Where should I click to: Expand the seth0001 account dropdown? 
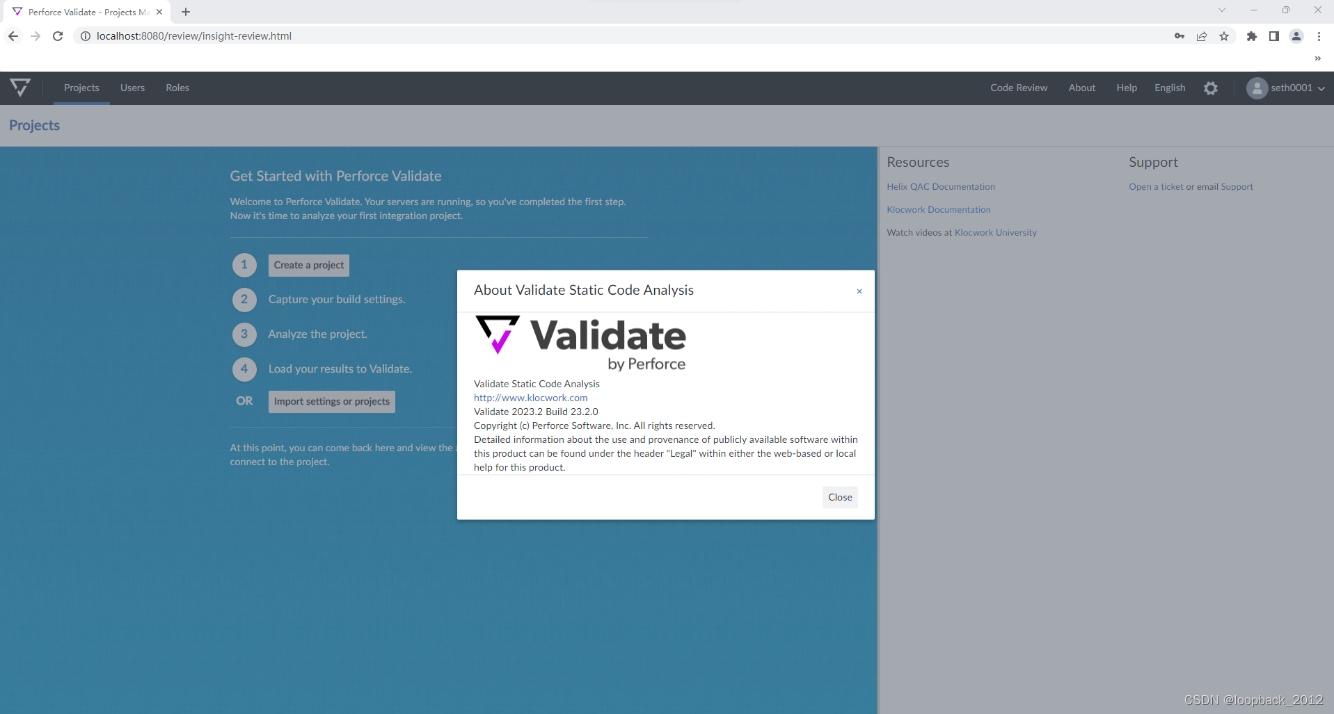click(x=1321, y=88)
